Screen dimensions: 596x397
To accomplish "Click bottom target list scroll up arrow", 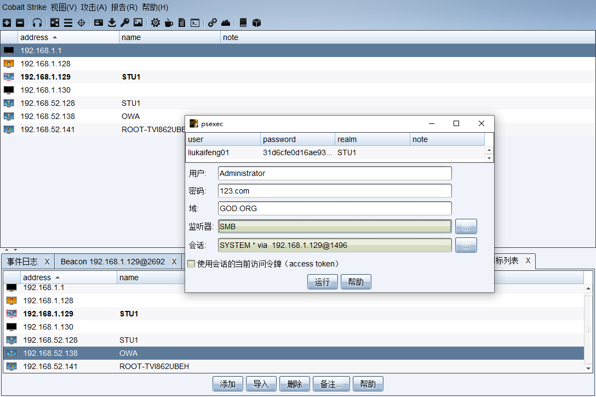I will tap(588, 288).
